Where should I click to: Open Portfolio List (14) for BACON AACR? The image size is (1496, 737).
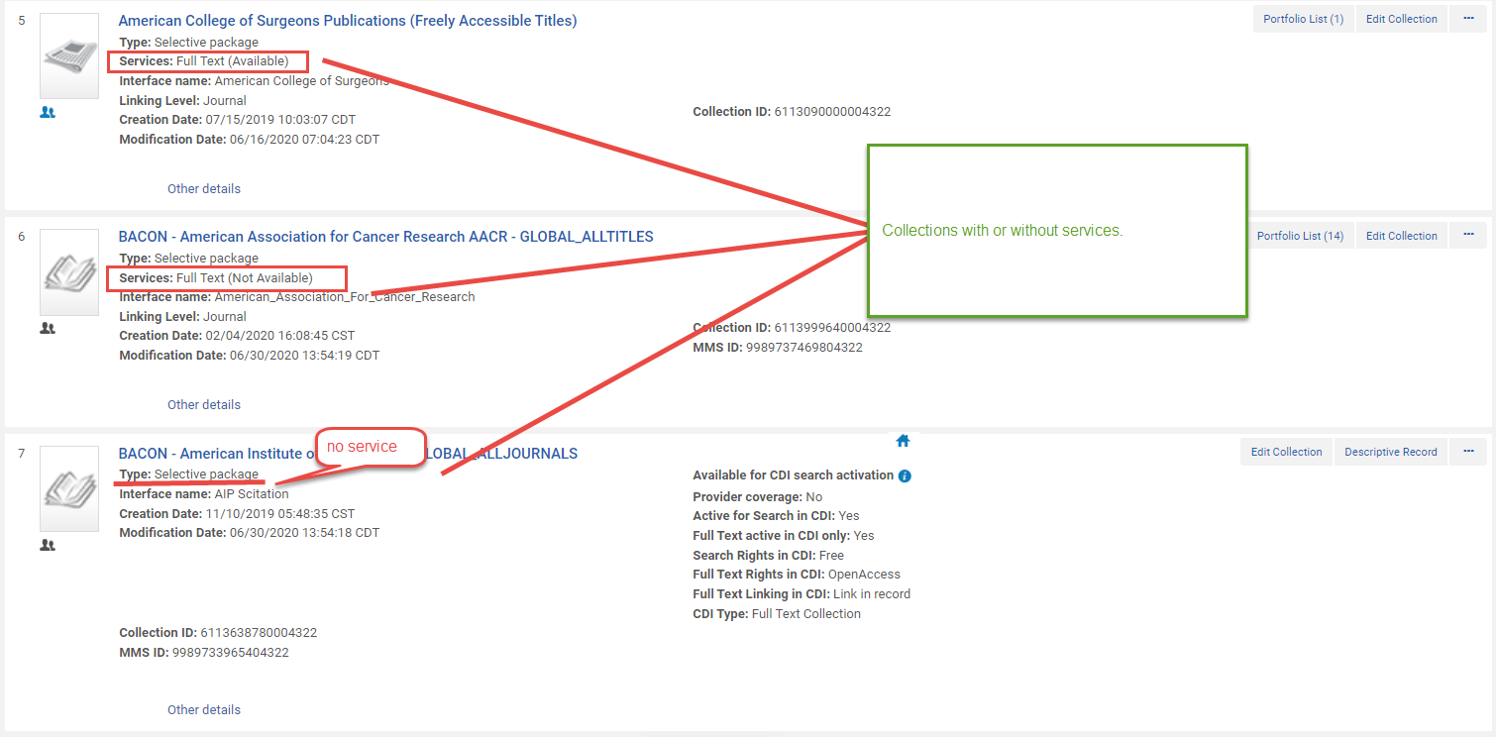pos(1300,236)
